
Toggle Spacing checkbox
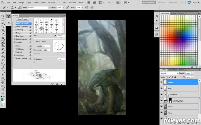pos(35,59)
